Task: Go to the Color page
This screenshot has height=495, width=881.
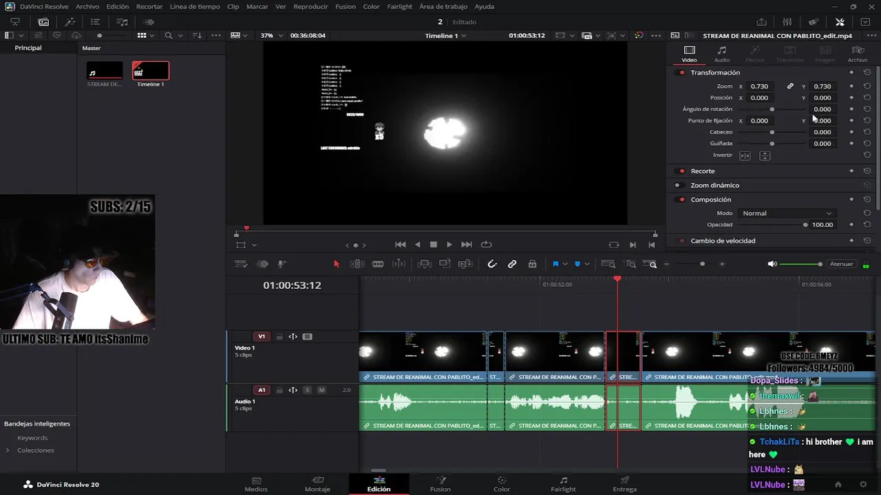Action: coord(502,484)
